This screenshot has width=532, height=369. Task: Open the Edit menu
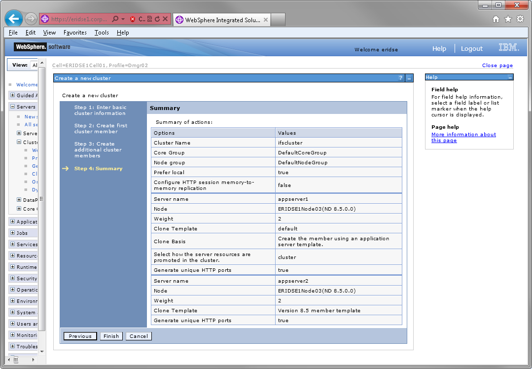30,33
